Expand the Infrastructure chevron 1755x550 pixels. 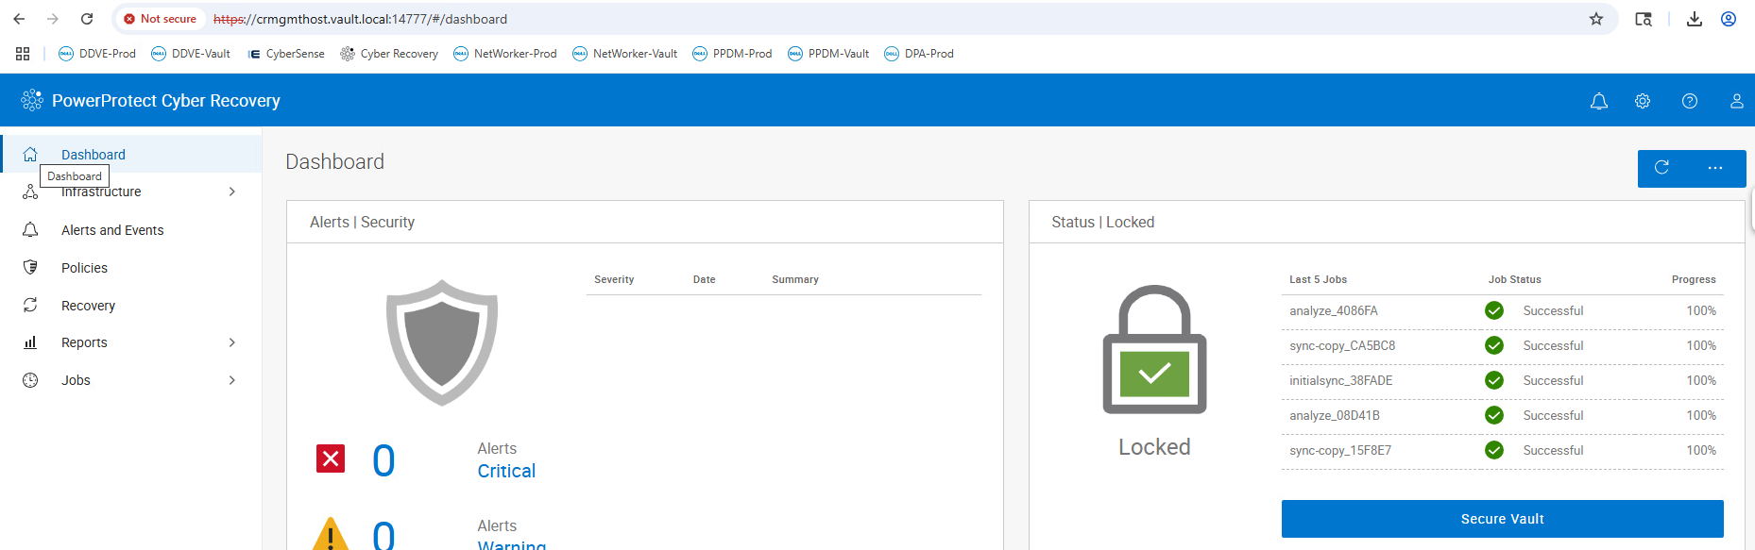[232, 192]
